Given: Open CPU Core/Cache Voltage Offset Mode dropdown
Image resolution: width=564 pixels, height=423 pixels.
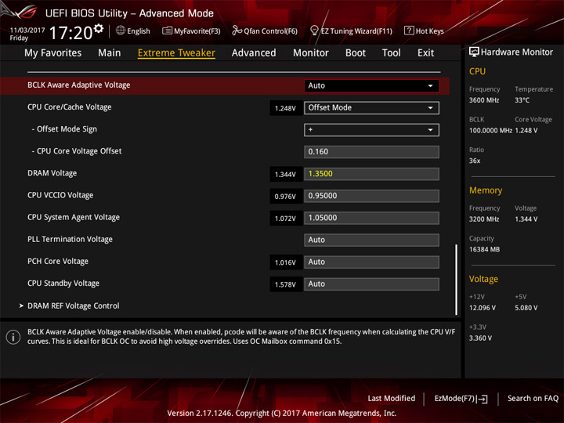Looking at the screenshot, I should [x=371, y=107].
